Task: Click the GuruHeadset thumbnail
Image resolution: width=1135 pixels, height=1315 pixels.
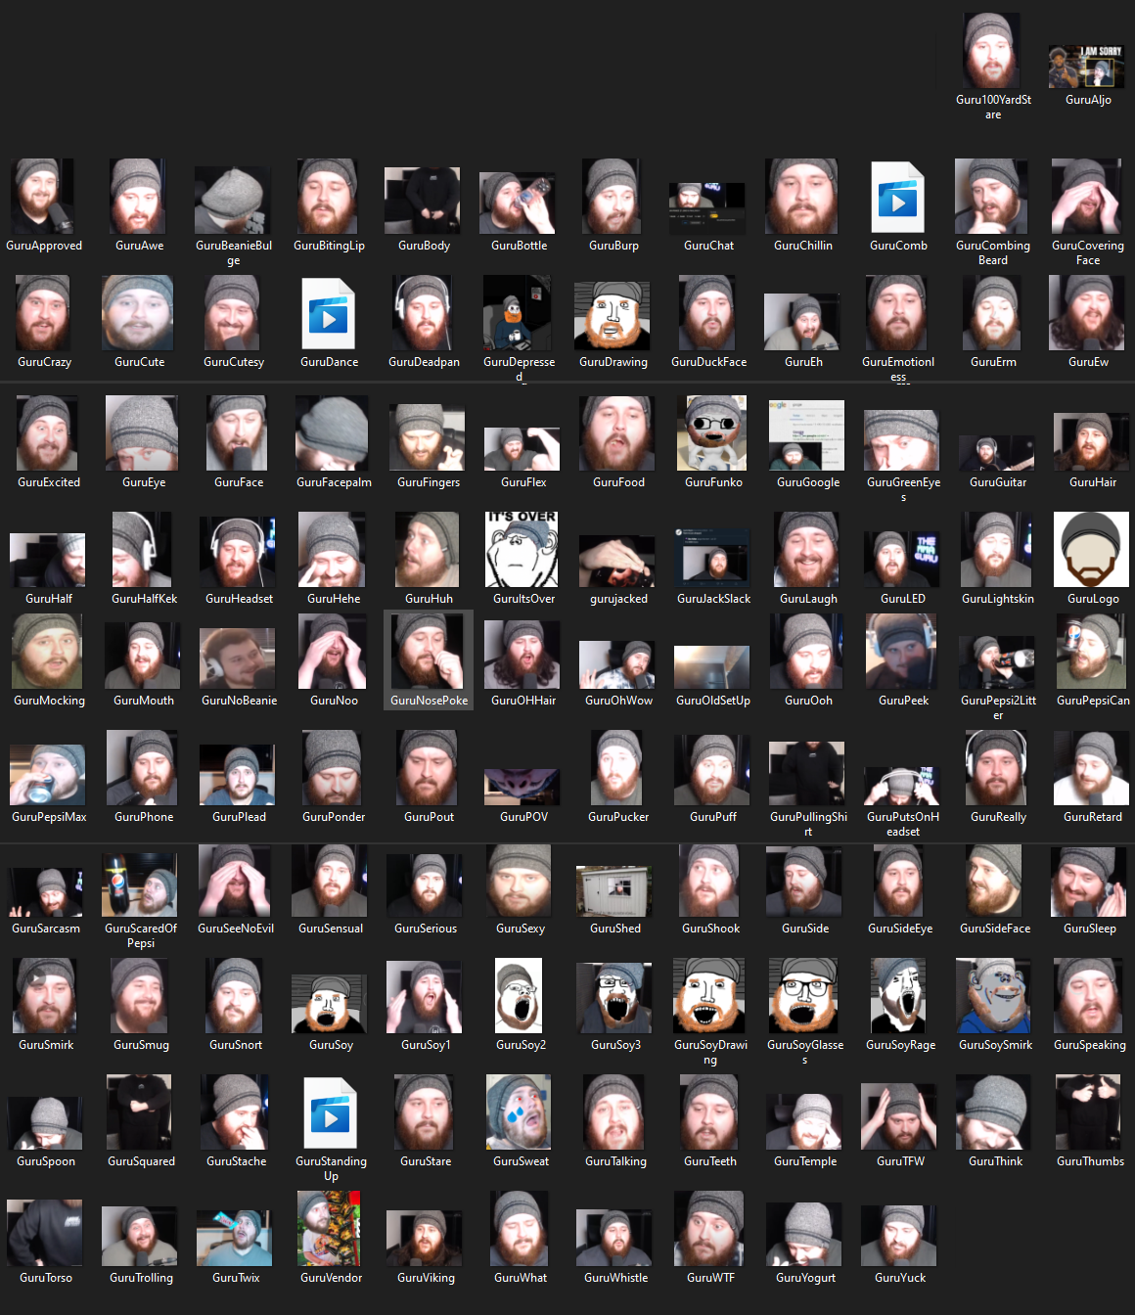Action: 237,553
